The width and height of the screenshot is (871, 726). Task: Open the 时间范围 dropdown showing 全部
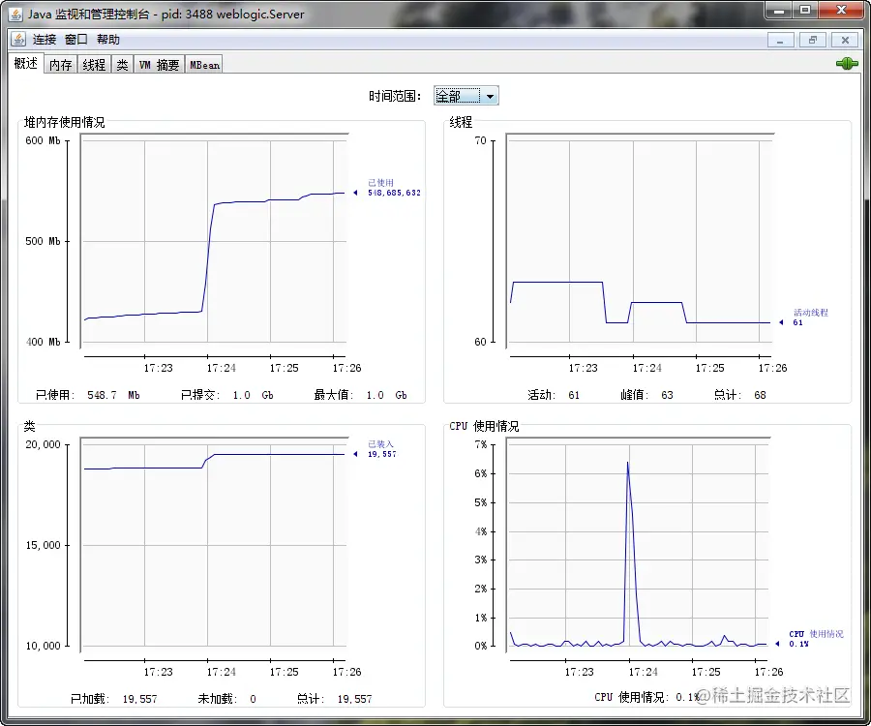(x=466, y=96)
